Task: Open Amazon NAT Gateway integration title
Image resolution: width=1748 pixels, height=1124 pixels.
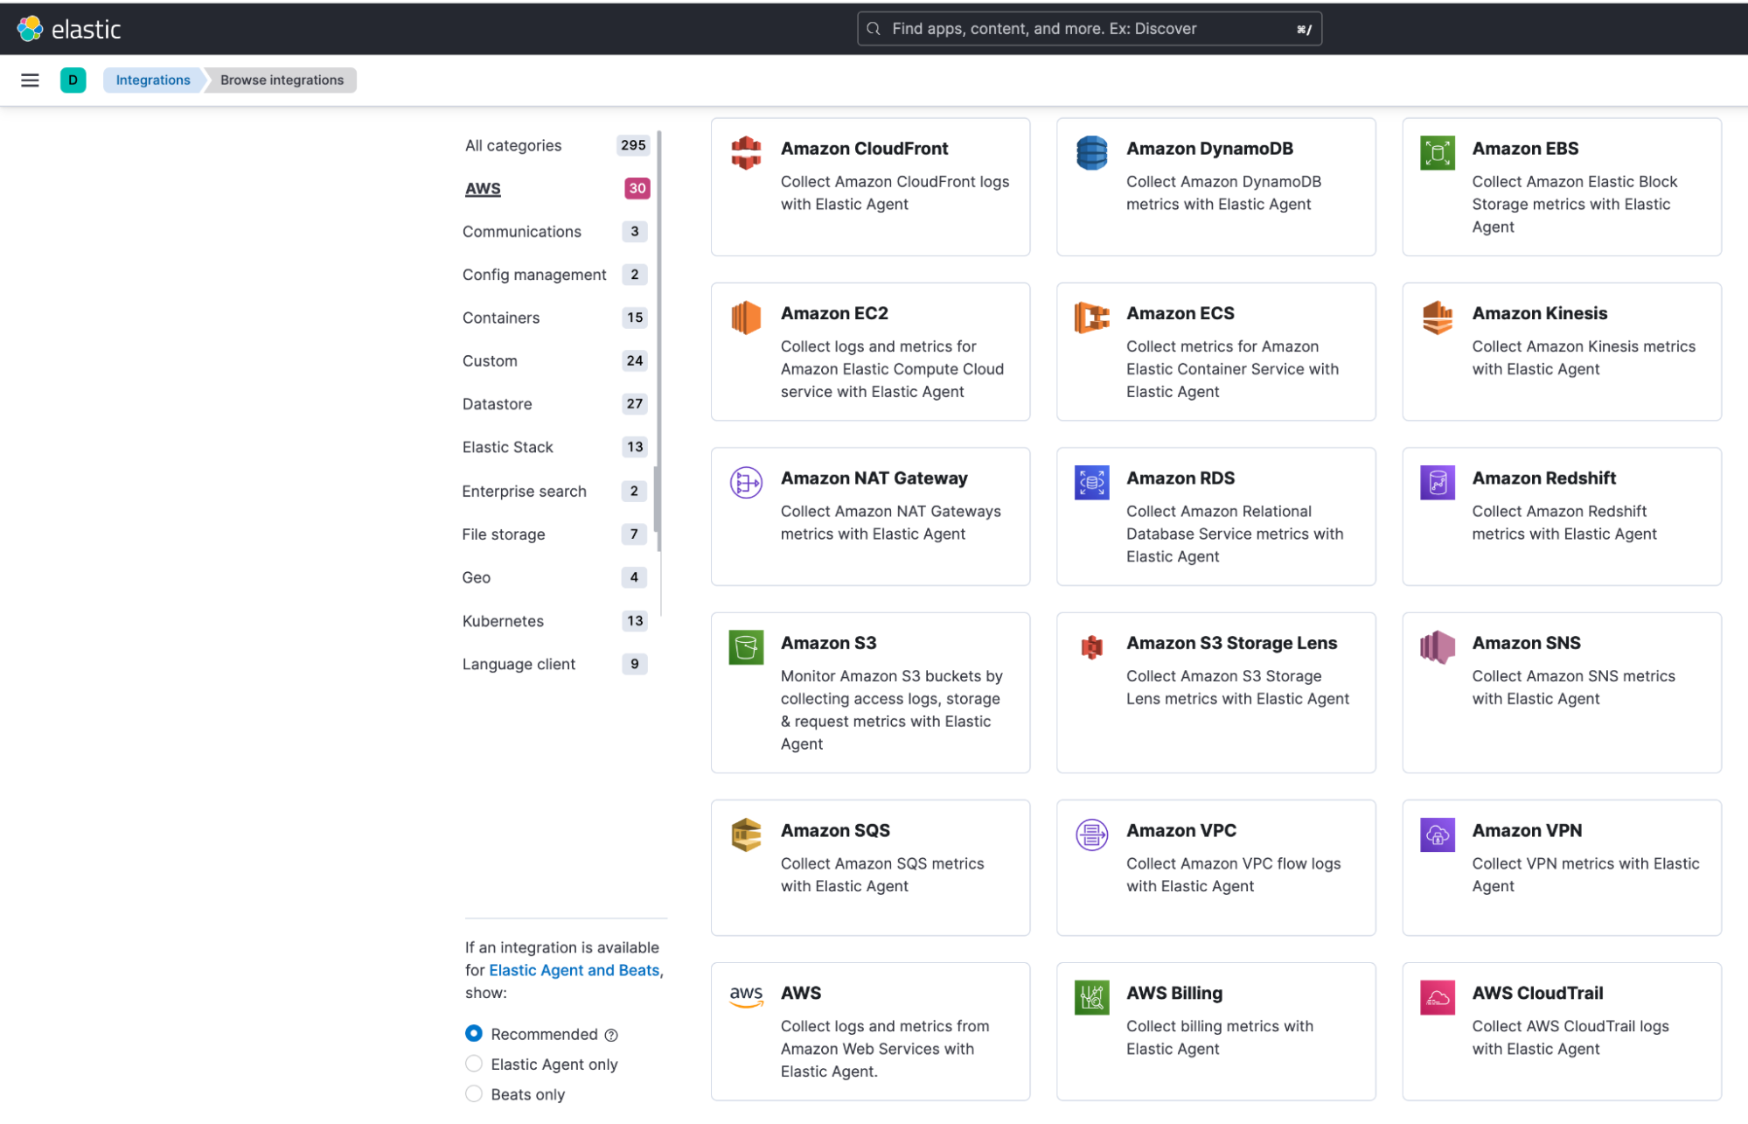Action: tap(874, 478)
